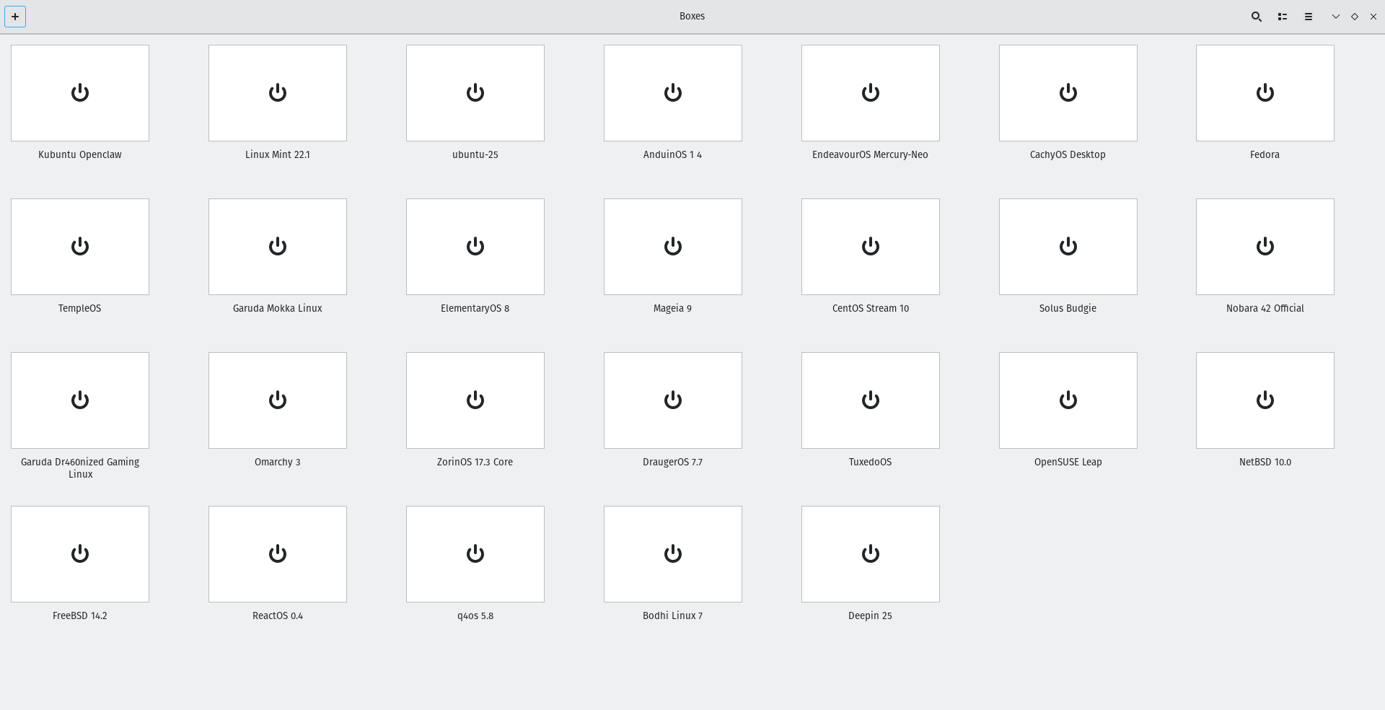Click the "Bodhi Linux 7" label
1385x710 pixels.
(x=673, y=615)
